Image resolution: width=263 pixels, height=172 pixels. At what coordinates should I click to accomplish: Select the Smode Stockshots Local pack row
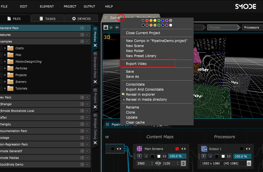coord(45,111)
